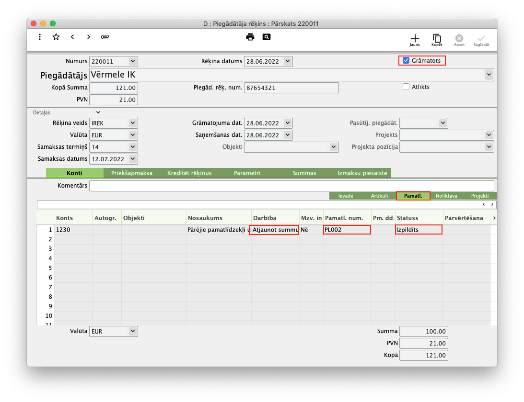Image resolution: width=524 pixels, height=402 pixels.
Task: Open the Izmaksu piesaiste tab
Action: click(x=362, y=173)
